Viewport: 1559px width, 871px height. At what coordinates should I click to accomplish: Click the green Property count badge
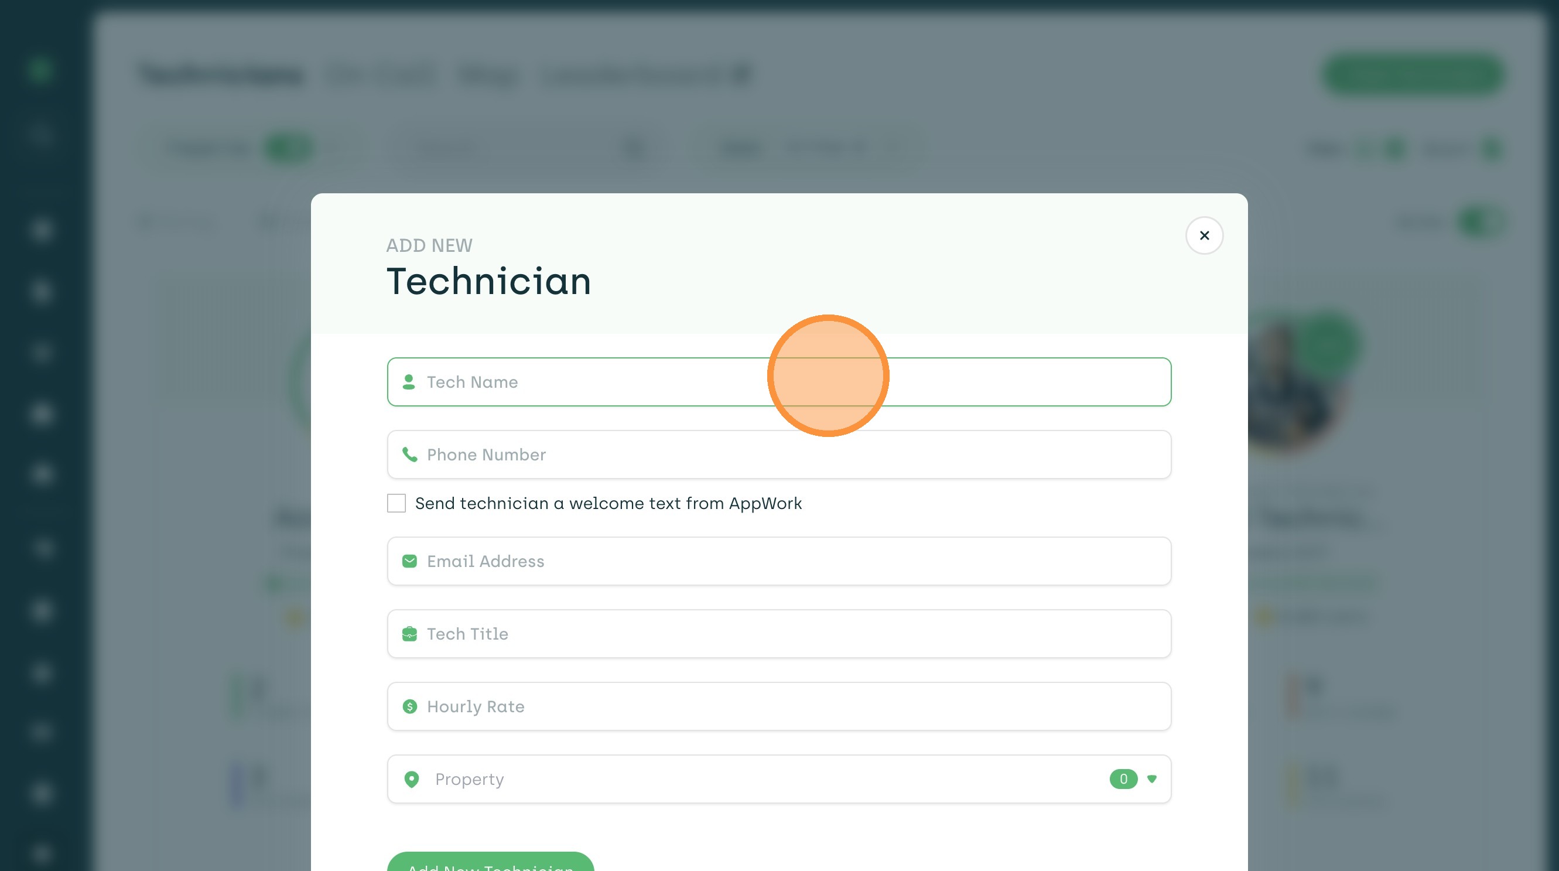[1123, 779]
